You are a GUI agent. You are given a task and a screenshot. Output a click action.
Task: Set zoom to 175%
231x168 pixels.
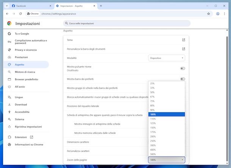167,132
